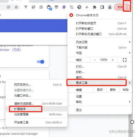The image size is (139, 137).
Task: Click the red update 更新 button
Action: pyautogui.click(x=120, y=7)
